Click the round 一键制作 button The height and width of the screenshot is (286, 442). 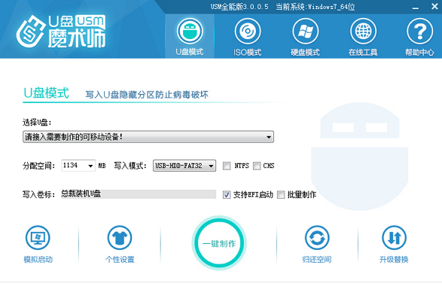pos(219,243)
